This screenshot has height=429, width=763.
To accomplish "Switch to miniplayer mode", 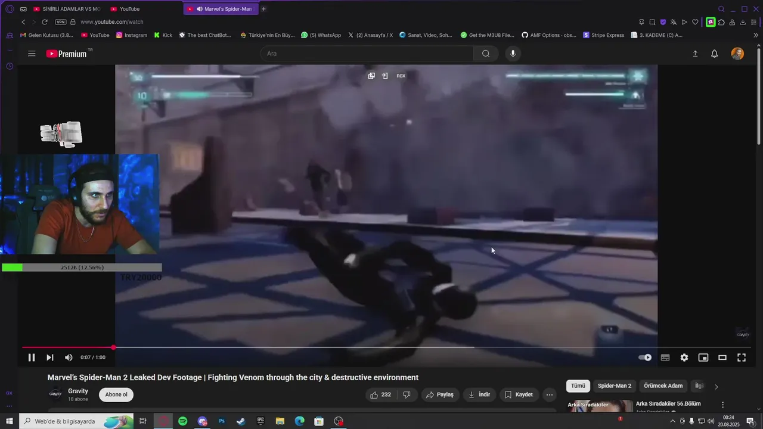I will click(703, 357).
